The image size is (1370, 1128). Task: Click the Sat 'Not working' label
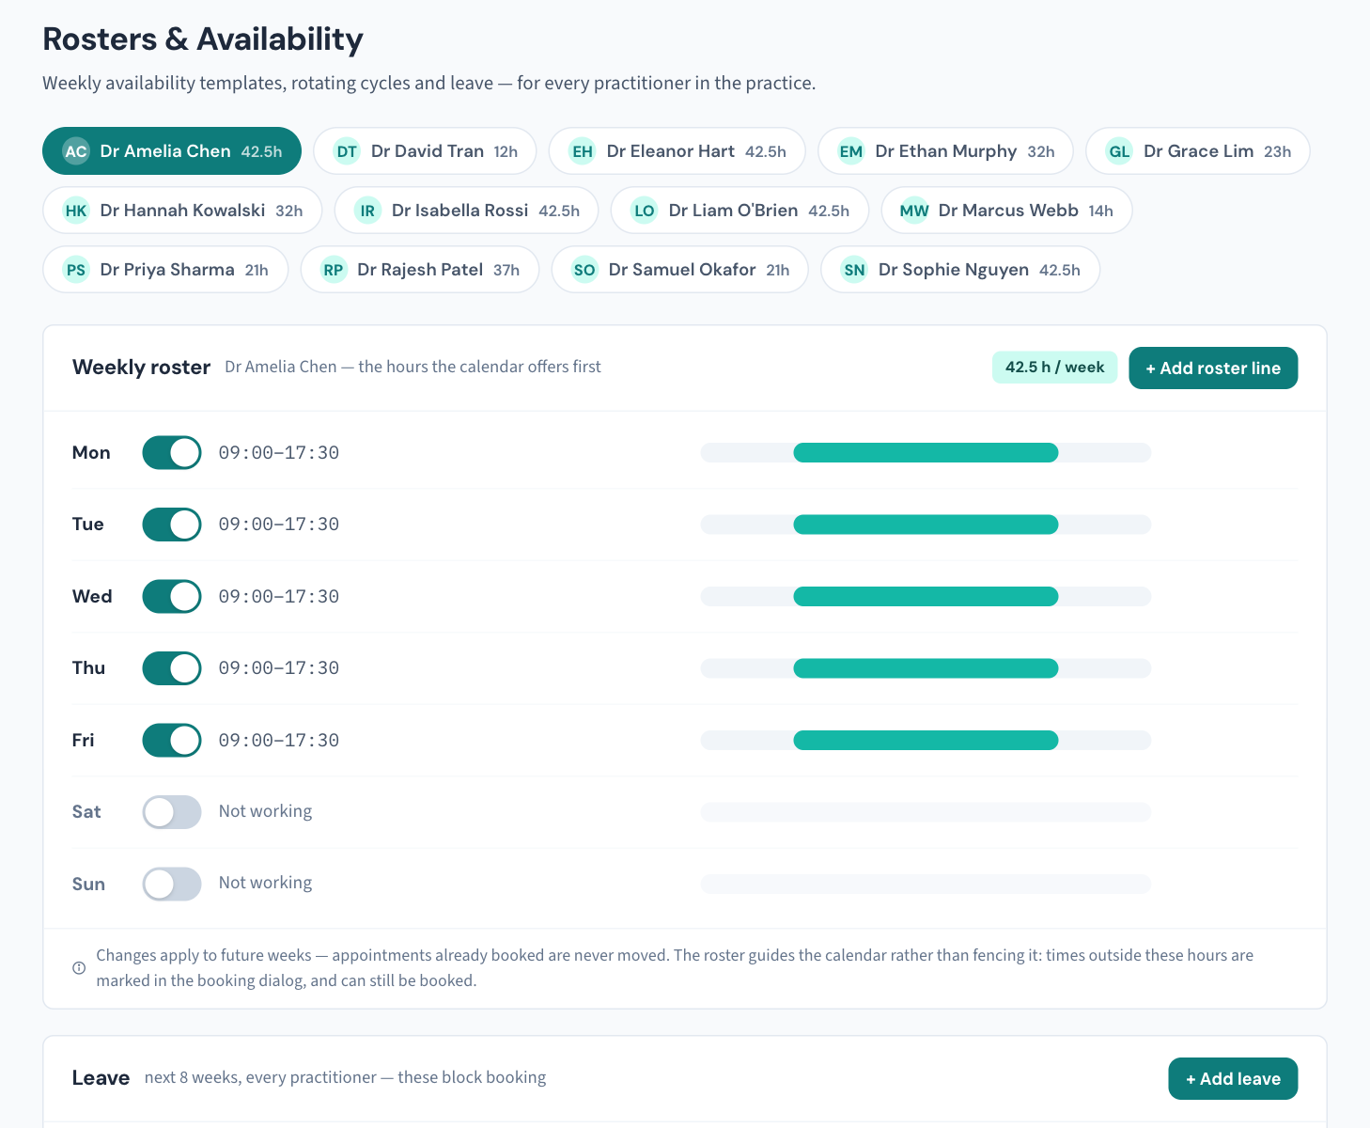(x=265, y=811)
